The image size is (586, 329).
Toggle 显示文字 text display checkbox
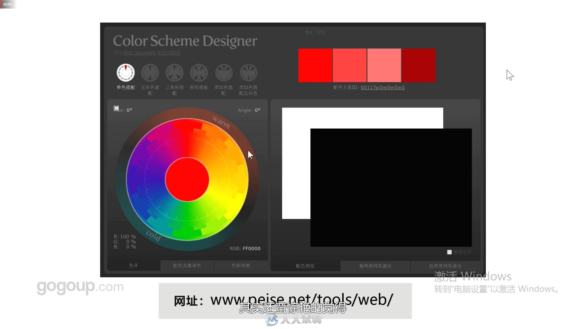point(450,252)
